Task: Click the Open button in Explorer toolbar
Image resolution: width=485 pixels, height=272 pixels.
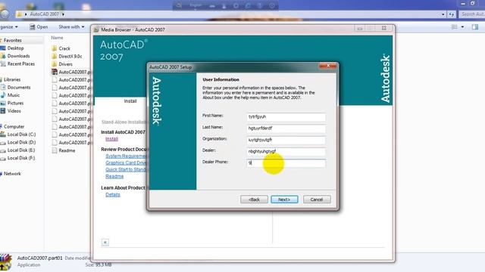Action: [x=39, y=27]
